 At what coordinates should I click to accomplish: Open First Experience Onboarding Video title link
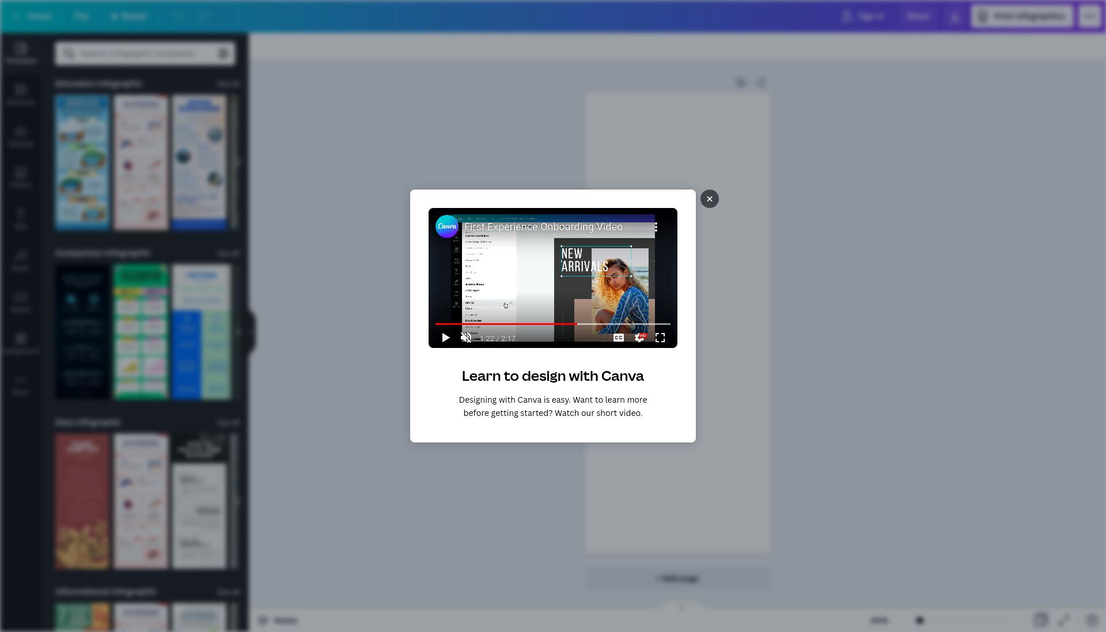click(x=543, y=227)
